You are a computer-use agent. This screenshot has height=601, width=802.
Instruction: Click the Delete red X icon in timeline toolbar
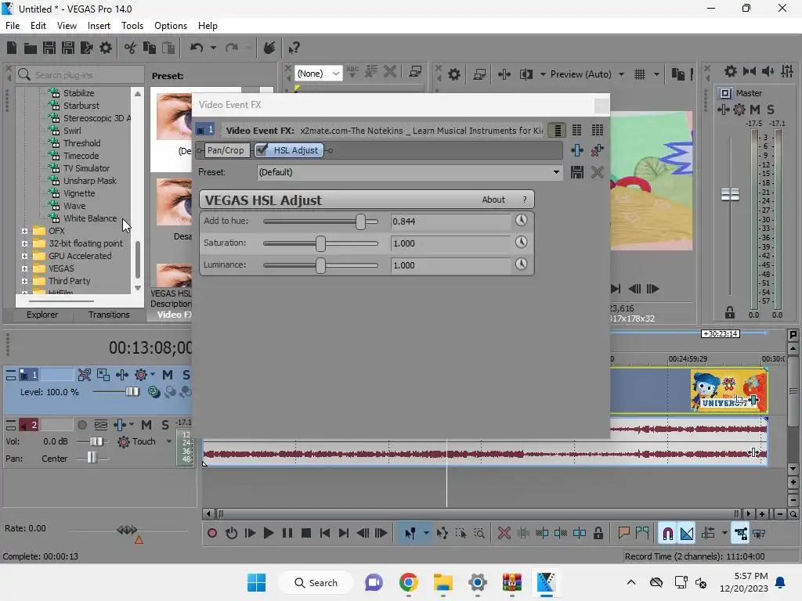[504, 534]
